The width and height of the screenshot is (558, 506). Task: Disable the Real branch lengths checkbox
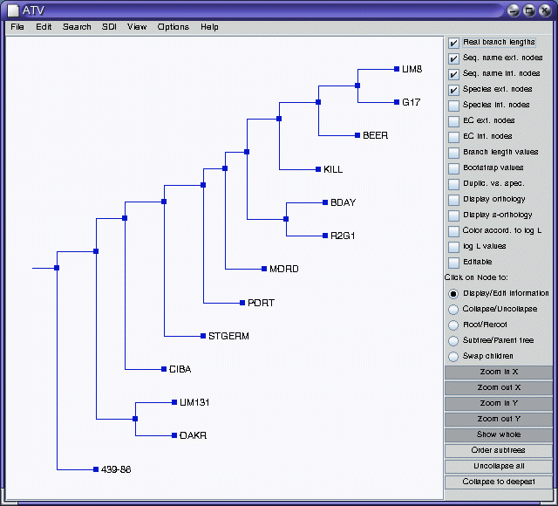tap(453, 43)
